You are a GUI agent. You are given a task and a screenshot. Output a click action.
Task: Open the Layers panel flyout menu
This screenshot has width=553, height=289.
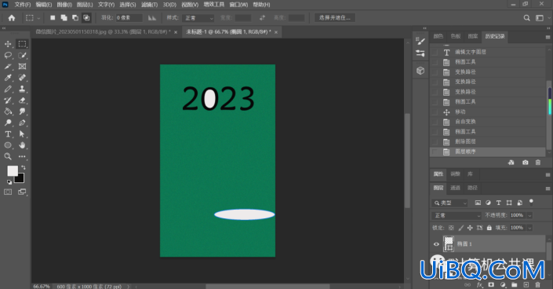[548, 188]
